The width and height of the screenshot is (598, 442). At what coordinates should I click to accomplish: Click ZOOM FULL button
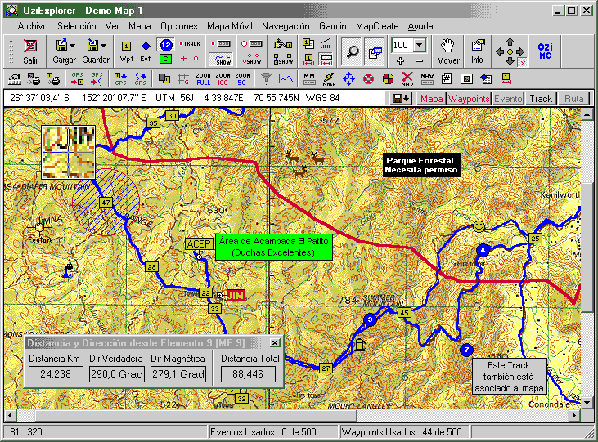coord(203,79)
